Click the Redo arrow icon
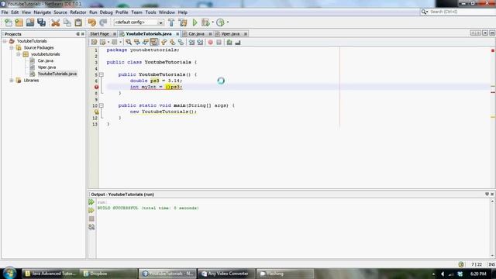496x279 pixels. (x=103, y=22)
